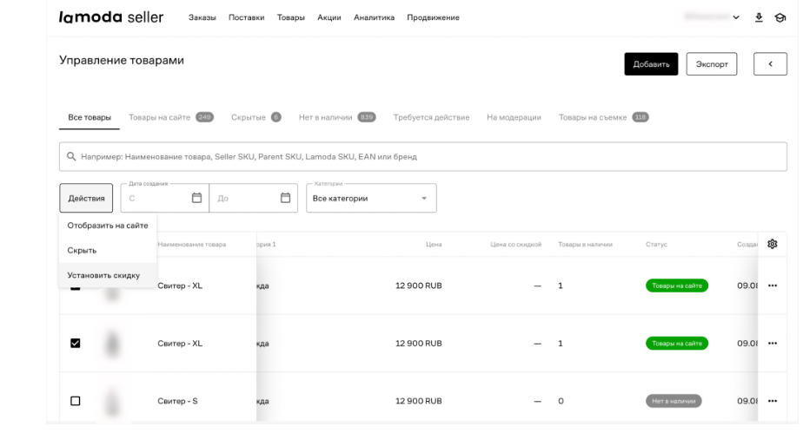This screenshot has height=433, width=803.
Task: Click the Экспорт button
Action: coord(711,64)
